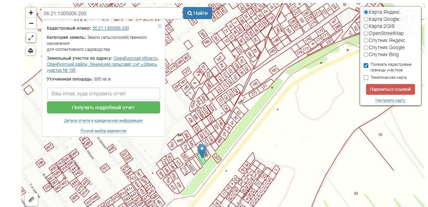This screenshot has width=428, height=207.
Task: Toggle fullscreen map view
Action: [31, 38]
